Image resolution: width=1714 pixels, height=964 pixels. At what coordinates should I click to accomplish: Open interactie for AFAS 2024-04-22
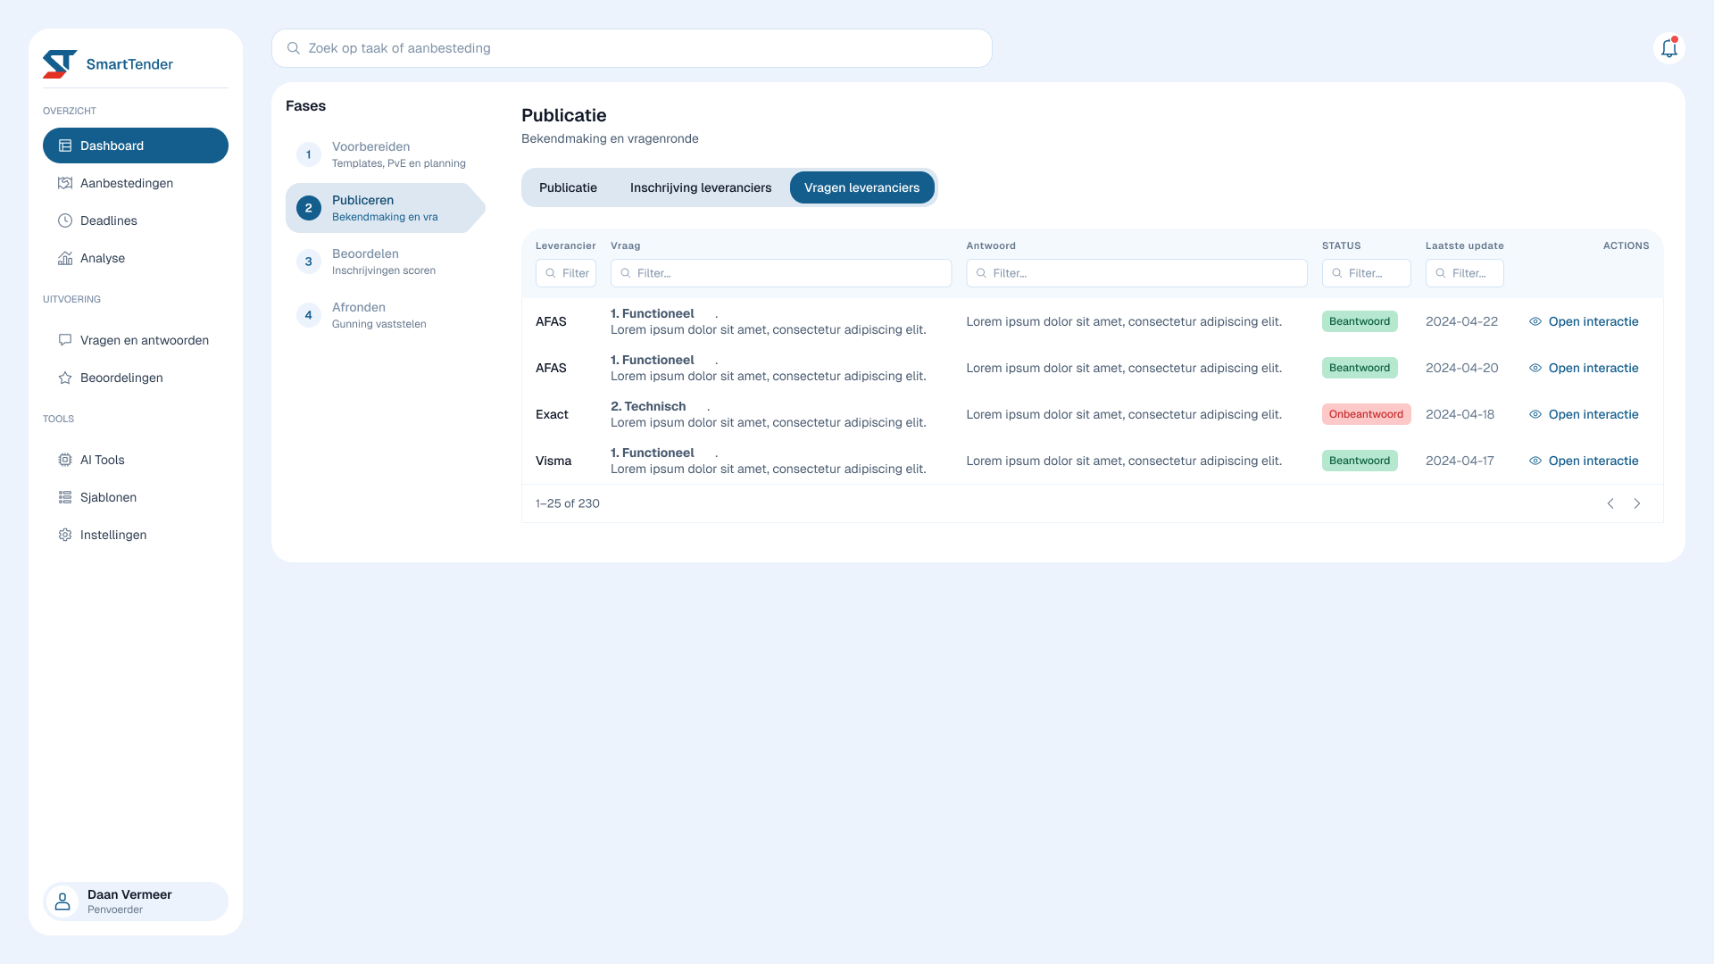1584,321
